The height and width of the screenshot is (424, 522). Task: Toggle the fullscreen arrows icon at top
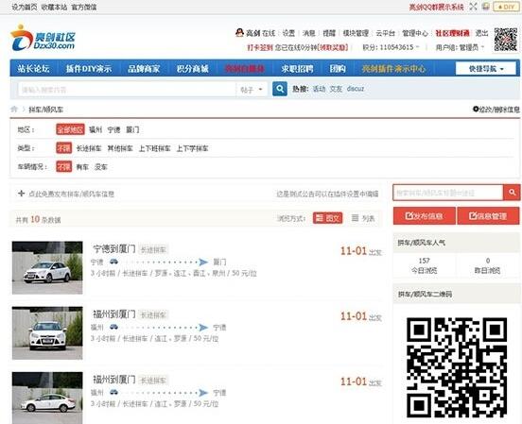pyautogui.click(x=473, y=7)
